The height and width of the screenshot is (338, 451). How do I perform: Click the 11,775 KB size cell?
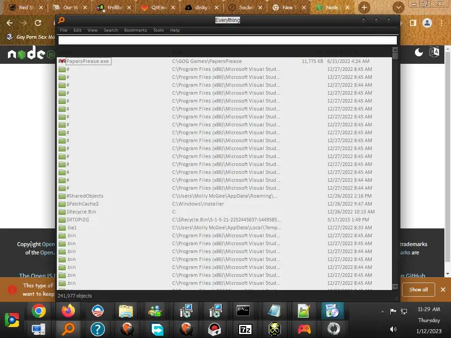(x=312, y=61)
